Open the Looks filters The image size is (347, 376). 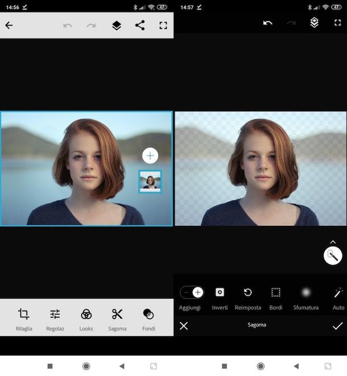[86, 319]
